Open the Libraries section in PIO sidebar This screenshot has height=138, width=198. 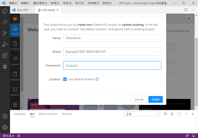15,76
